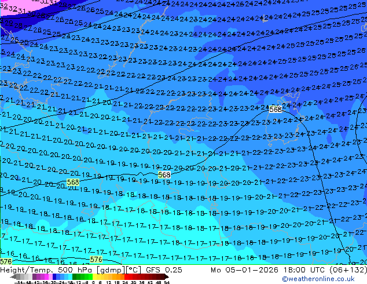Click the '[gdmp]' unit label

[110, 270]
